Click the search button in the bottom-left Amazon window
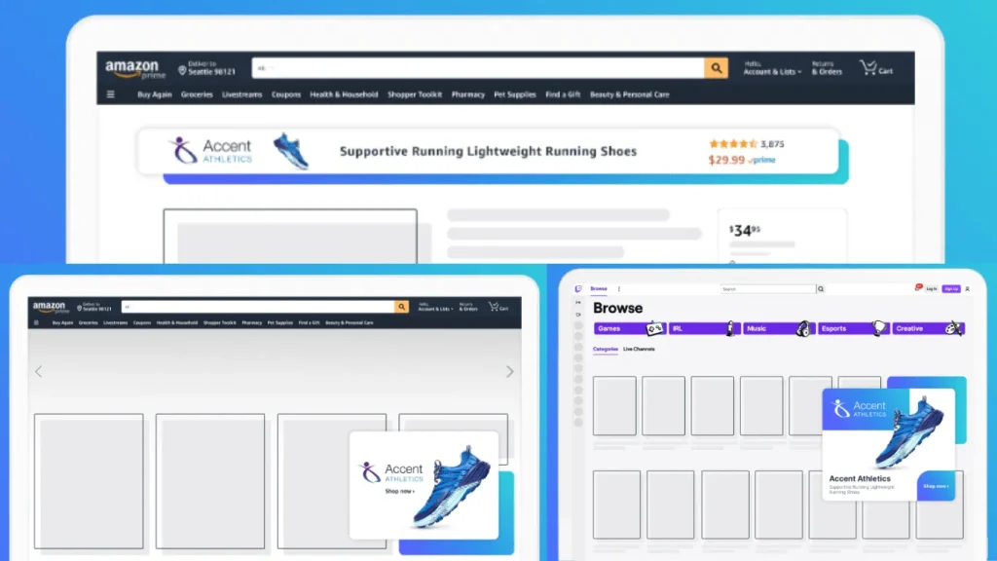The height and width of the screenshot is (561, 997). click(x=402, y=307)
